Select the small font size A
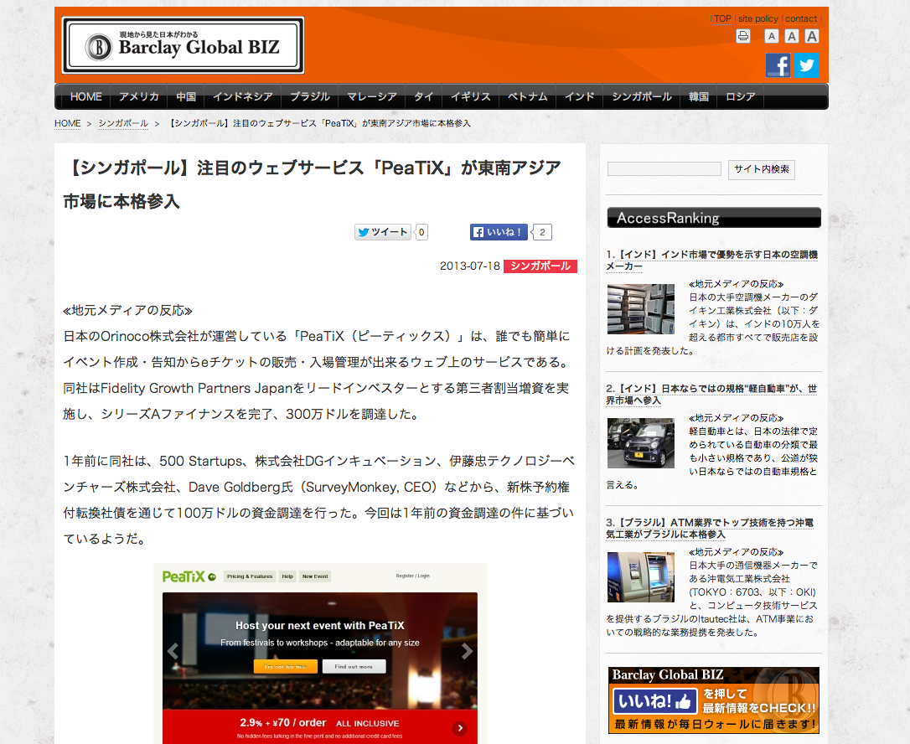The image size is (910, 744). click(771, 37)
